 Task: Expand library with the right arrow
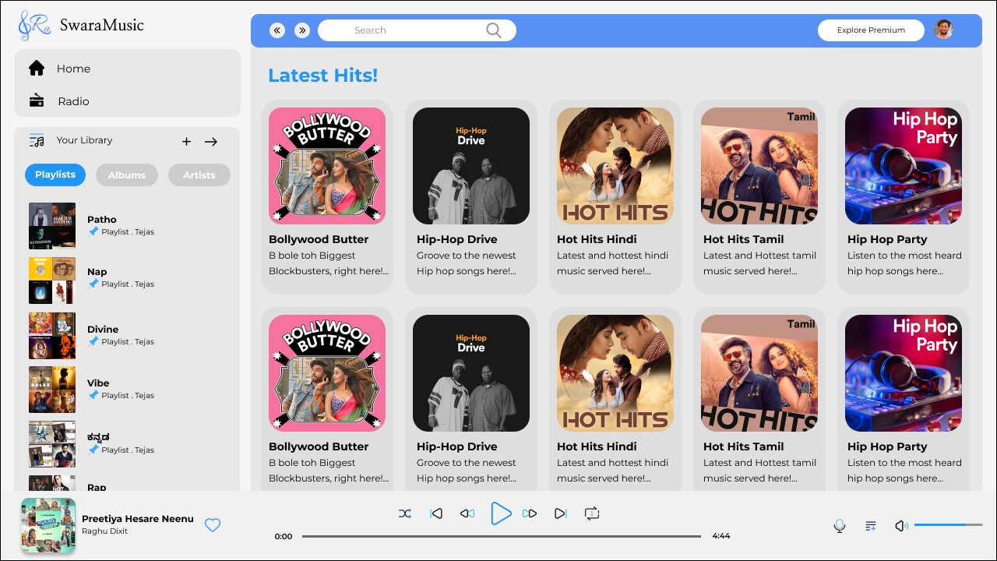point(211,141)
